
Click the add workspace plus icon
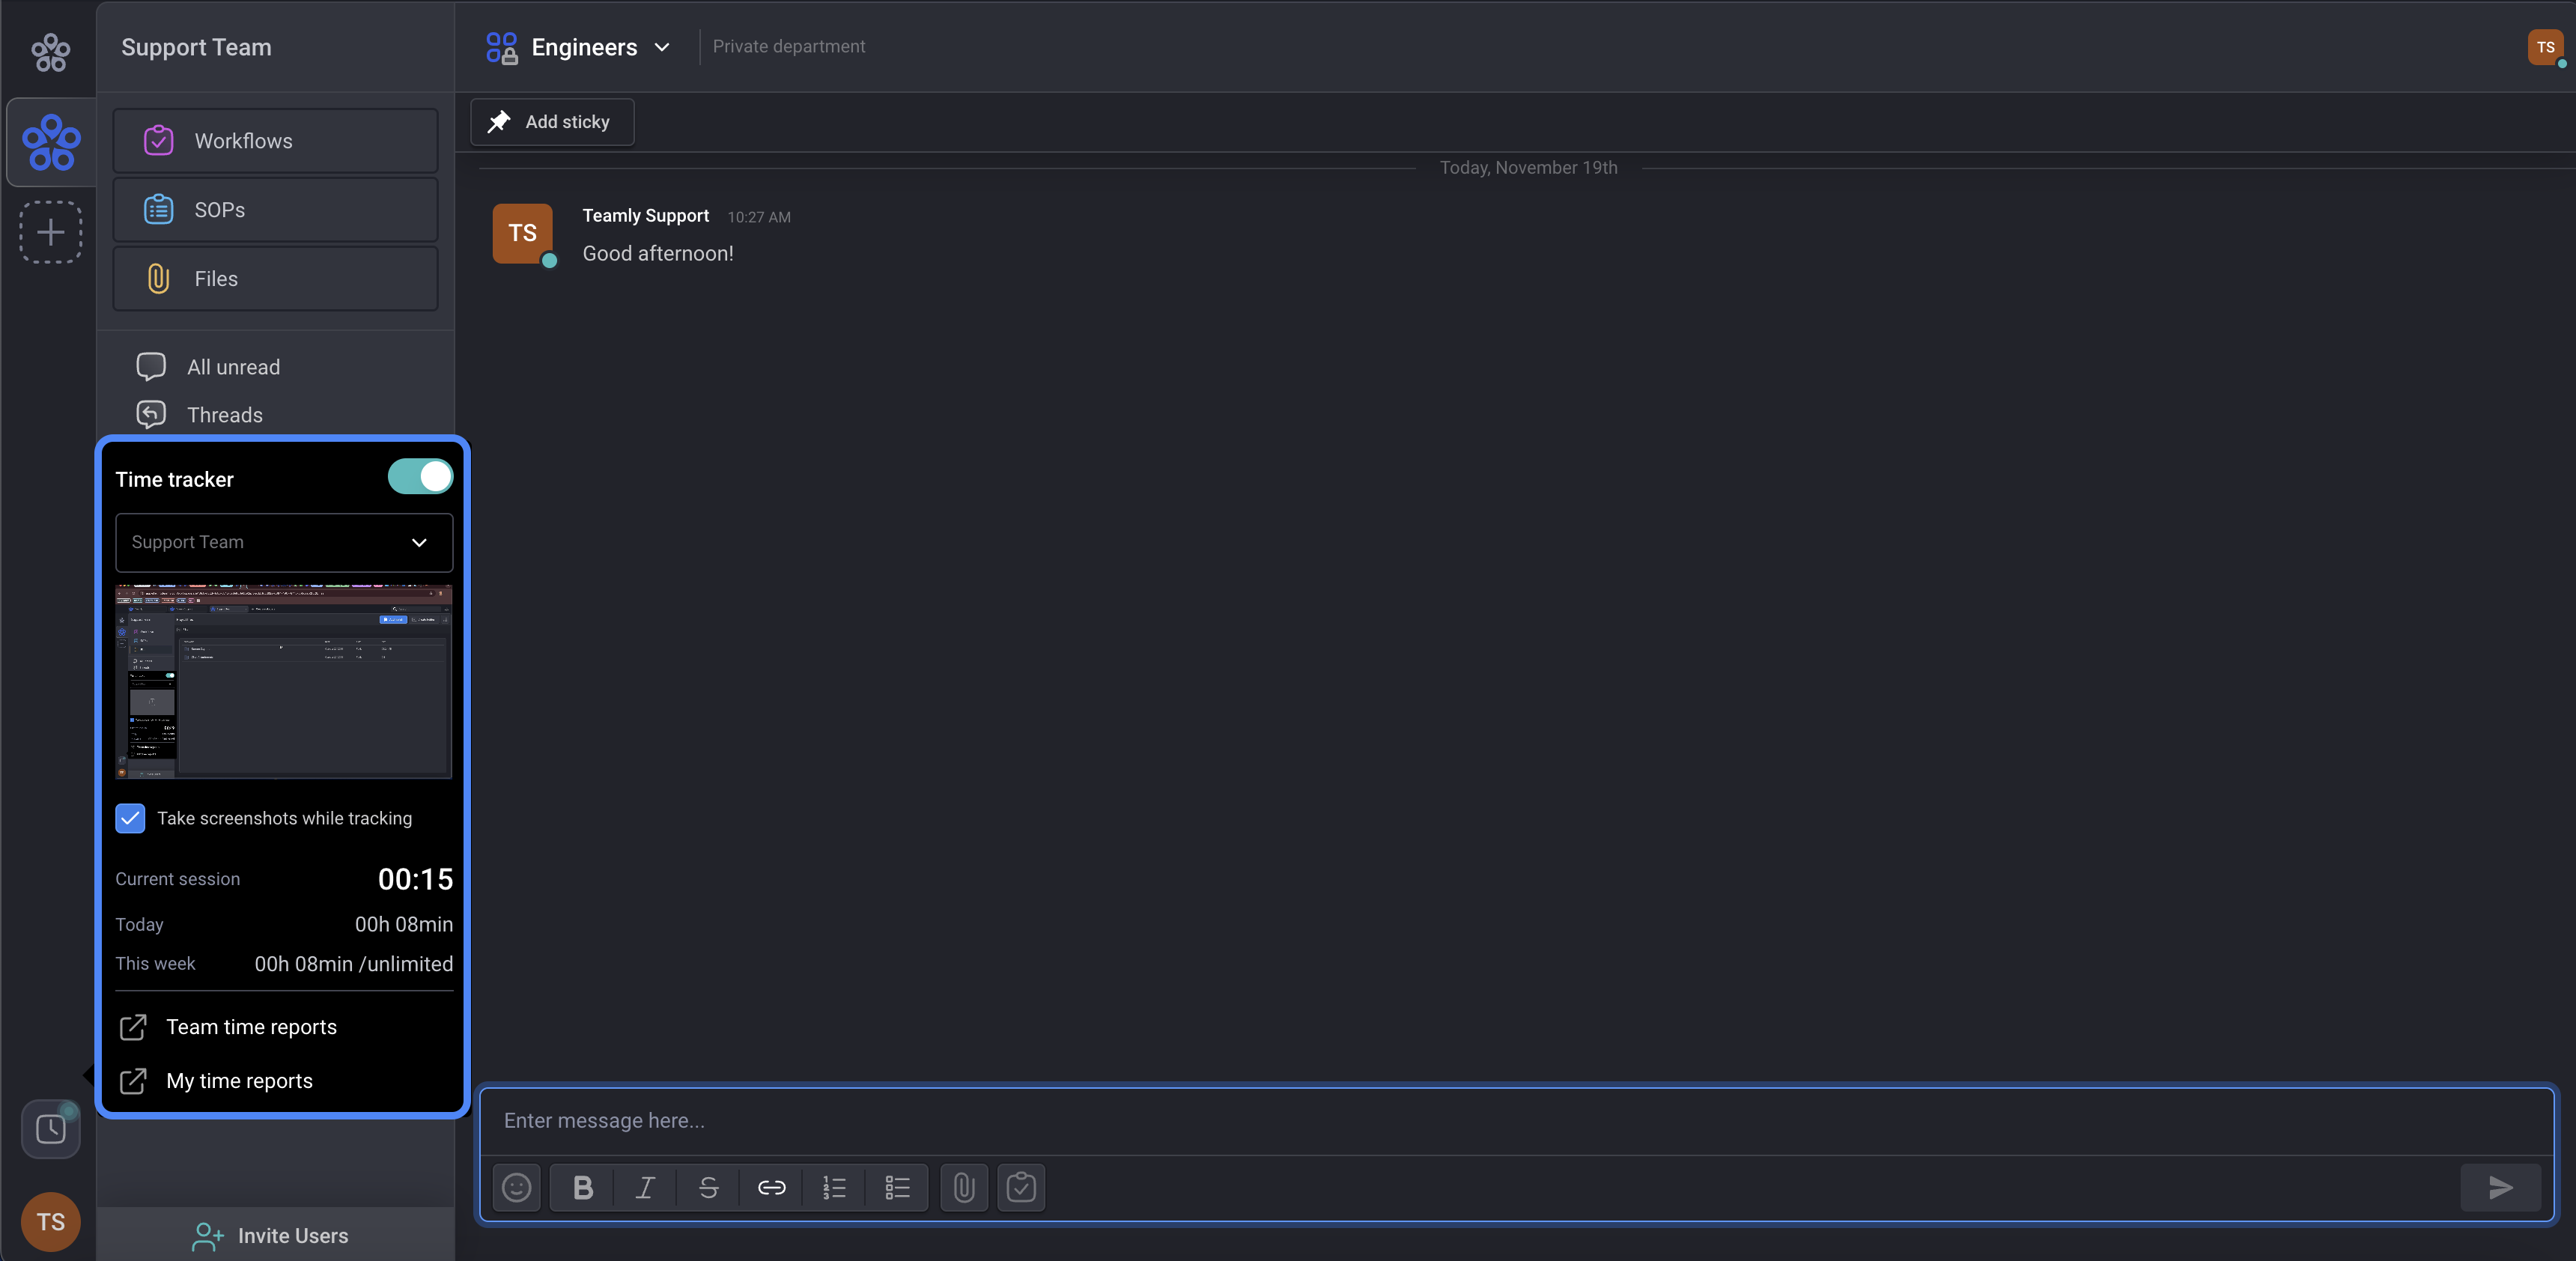point(51,232)
